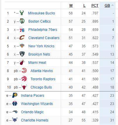118x125 pixels.
Task: Click the Cleveland Cavaliers logo icon
Action: 22,38
